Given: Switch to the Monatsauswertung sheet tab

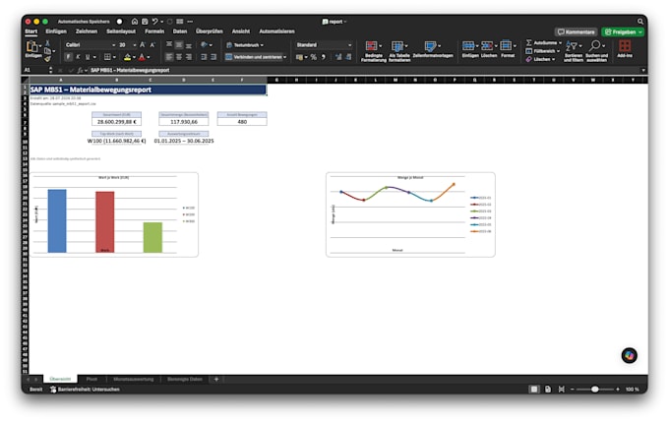Looking at the screenshot, I should pyautogui.click(x=134, y=379).
